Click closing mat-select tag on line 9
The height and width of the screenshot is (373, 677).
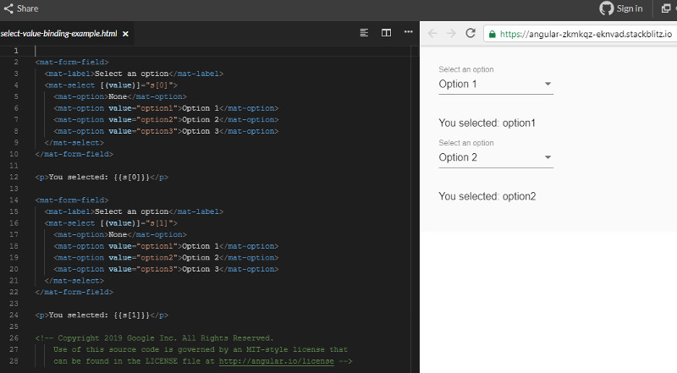pos(74,142)
